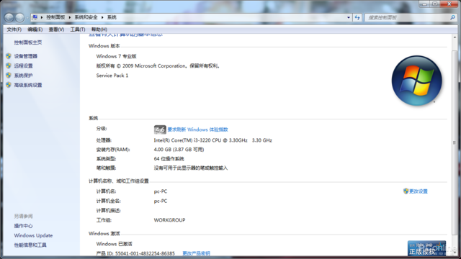Open the 查看(V) menu
This screenshot has width=461, height=259.
(x=56, y=29)
